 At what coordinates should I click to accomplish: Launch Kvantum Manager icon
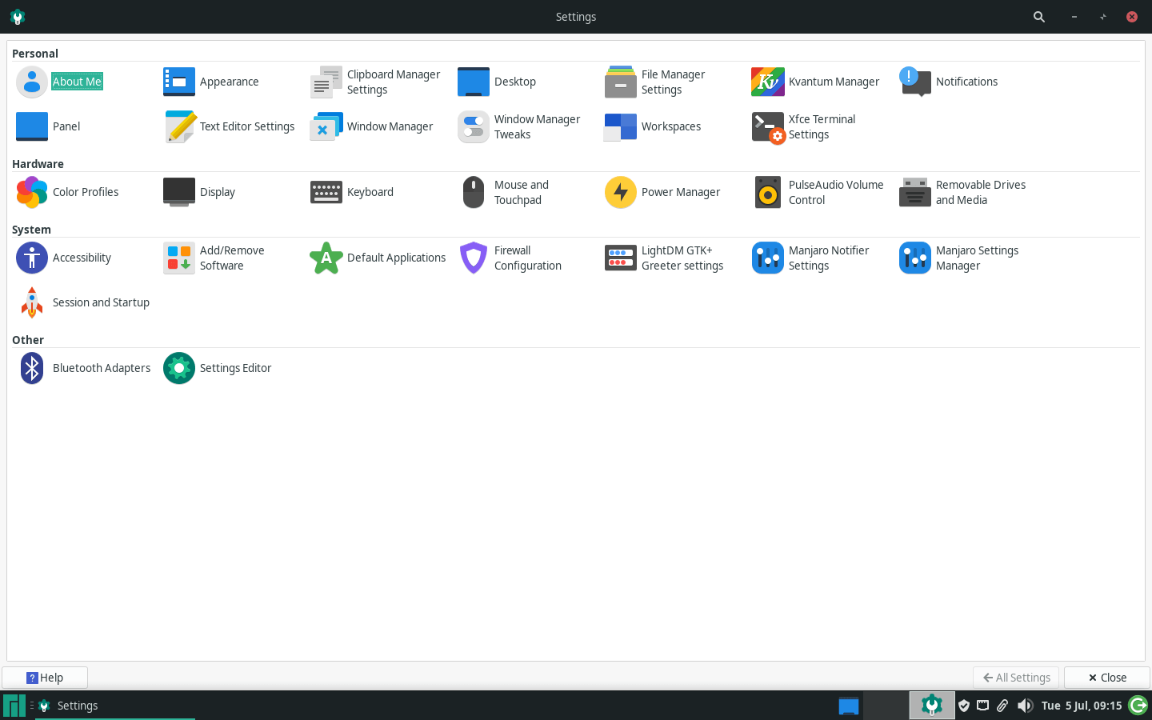(768, 82)
